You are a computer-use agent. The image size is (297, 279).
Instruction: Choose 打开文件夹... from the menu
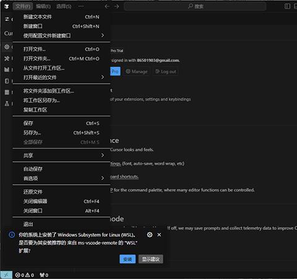click(x=61, y=59)
